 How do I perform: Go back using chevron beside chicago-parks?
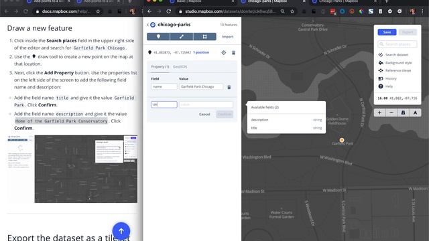pyautogui.click(x=147, y=25)
